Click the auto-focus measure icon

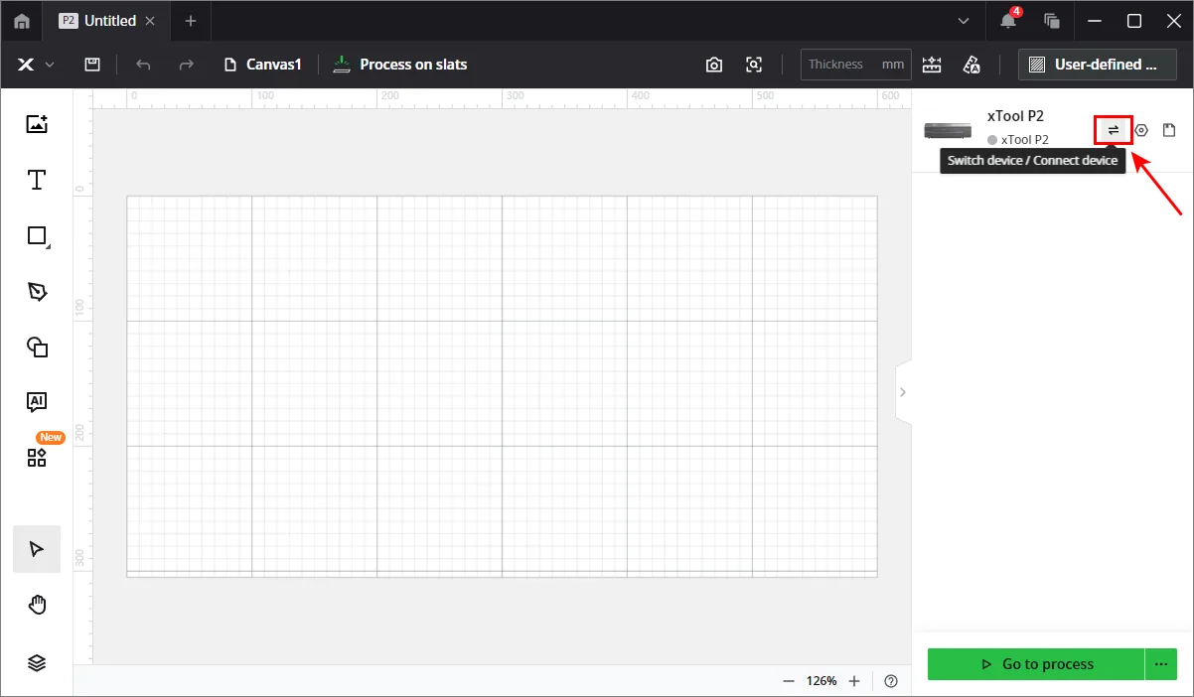[755, 65]
